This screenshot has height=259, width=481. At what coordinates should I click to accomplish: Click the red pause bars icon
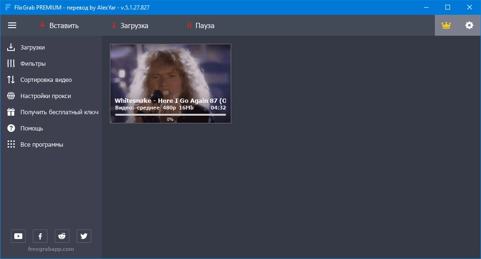pos(189,25)
